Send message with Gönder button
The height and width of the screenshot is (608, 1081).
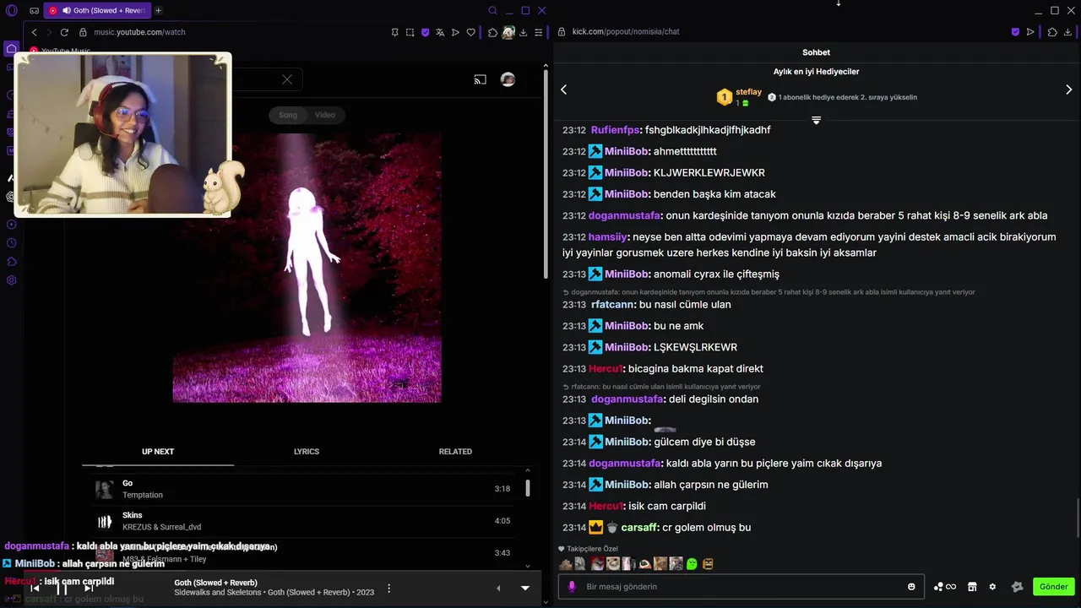1053,586
